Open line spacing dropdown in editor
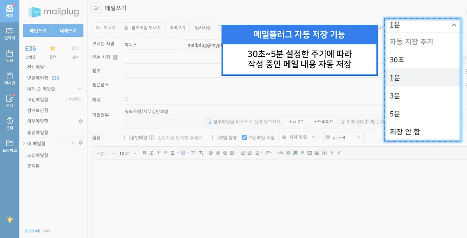Screen dimensions: 467x238 [x=259, y=153]
